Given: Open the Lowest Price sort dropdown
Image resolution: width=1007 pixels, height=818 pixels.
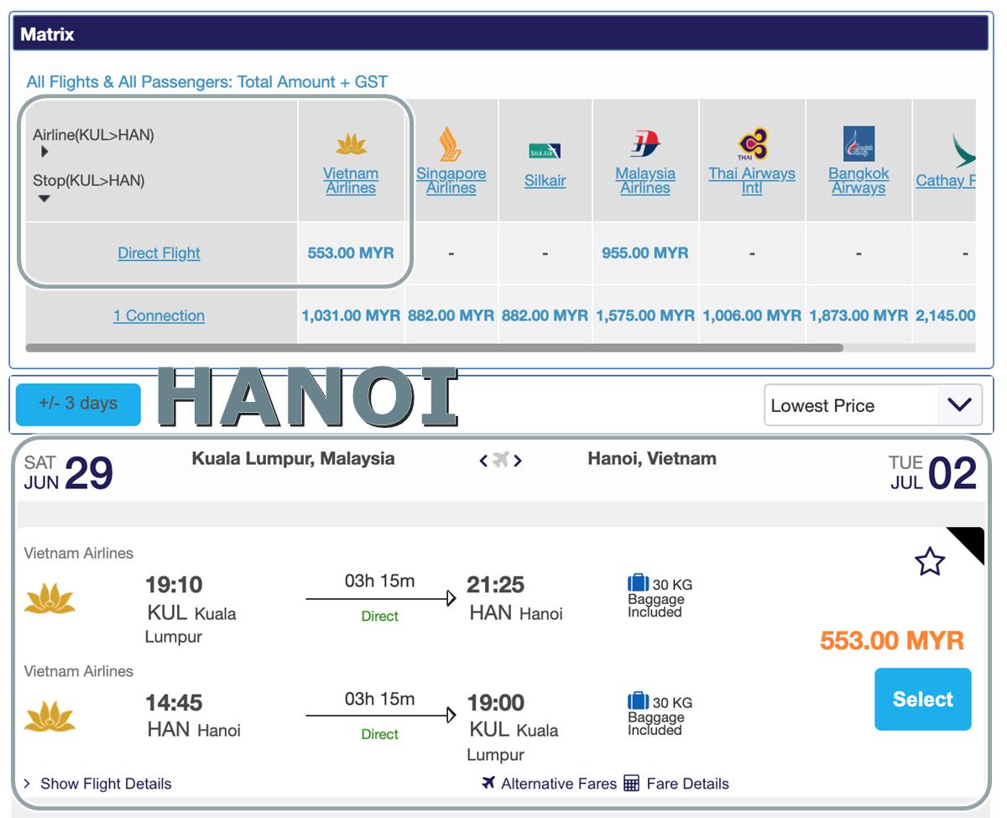Looking at the screenshot, I should tap(873, 405).
